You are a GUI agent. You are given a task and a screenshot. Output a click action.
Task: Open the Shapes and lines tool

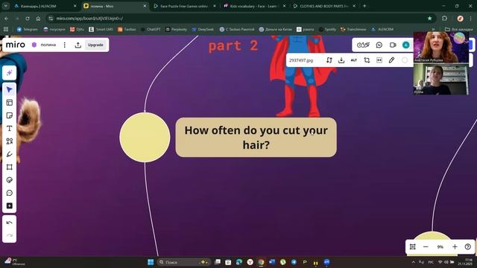click(x=9, y=141)
